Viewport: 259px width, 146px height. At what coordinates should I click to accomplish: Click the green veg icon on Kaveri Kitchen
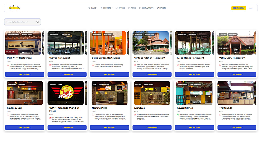click(178, 115)
